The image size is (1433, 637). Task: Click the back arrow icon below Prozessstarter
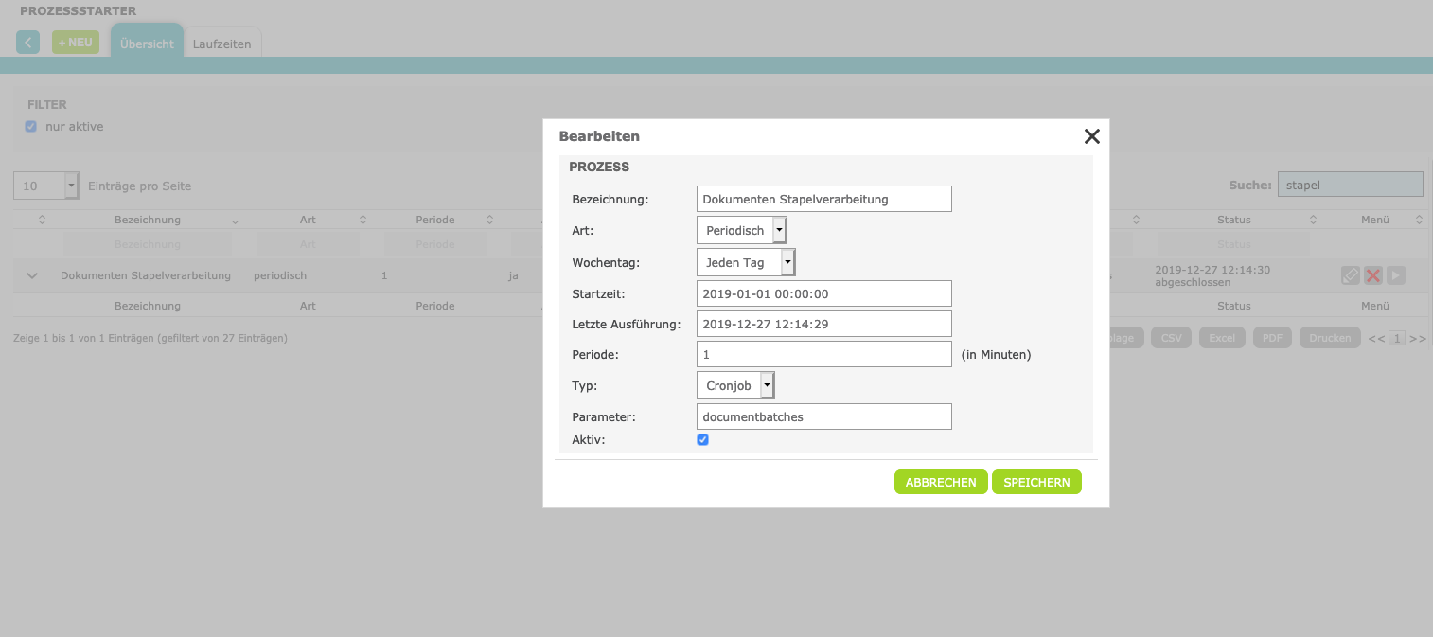click(28, 43)
